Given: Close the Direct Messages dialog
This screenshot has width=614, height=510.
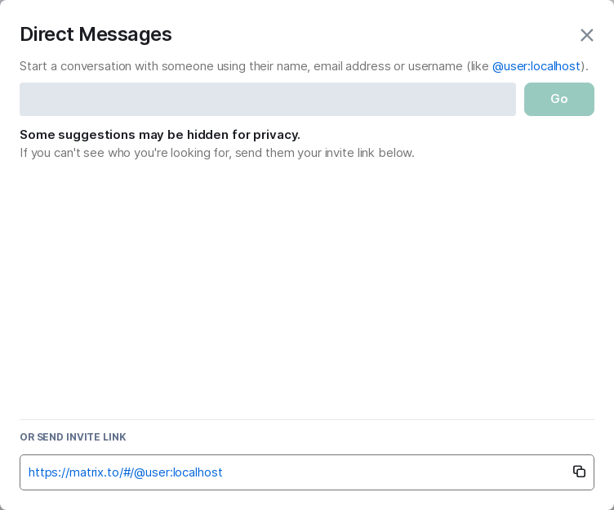Looking at the screenshot, I should pyautogui.click(x=586, y=35).
